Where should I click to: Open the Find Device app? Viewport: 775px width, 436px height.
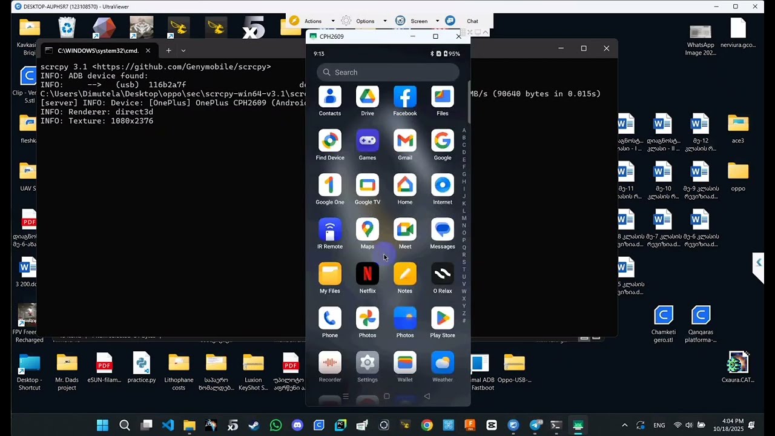[330, 145]
